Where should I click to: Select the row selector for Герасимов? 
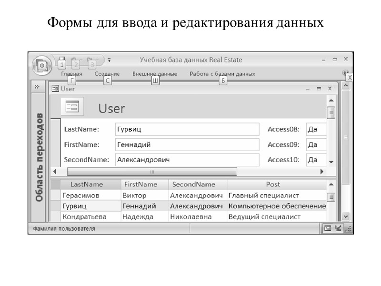(56, 195)
